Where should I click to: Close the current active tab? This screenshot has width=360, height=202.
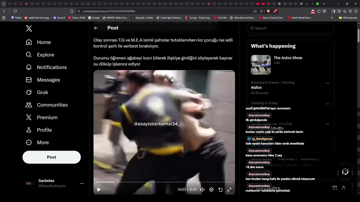pos(3,4)
